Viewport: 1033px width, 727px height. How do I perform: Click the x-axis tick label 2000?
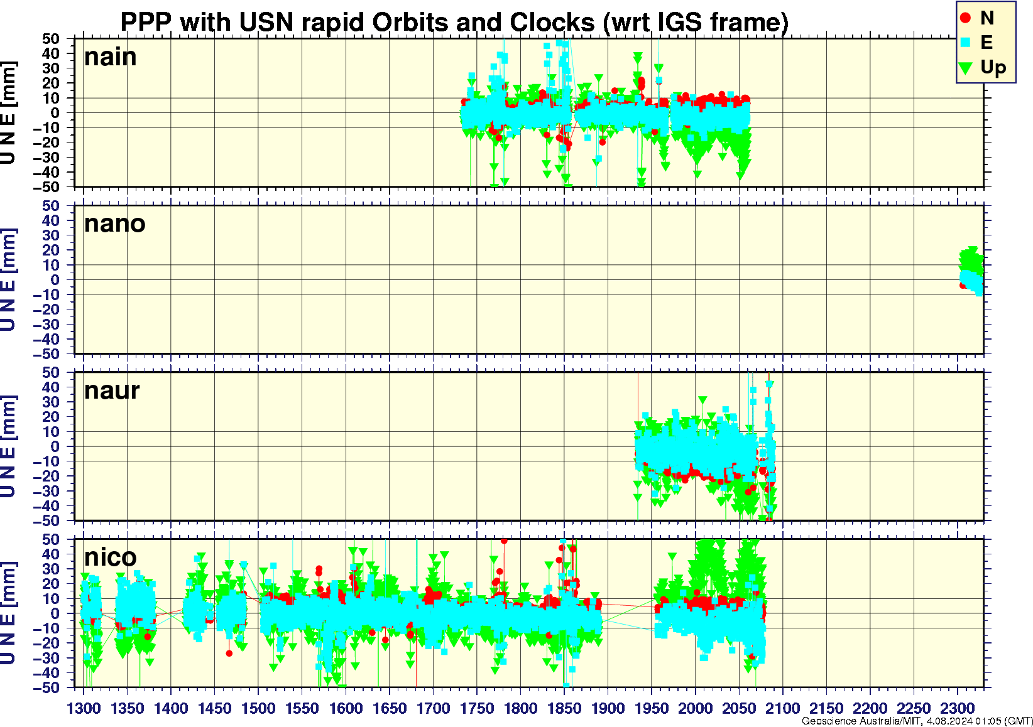[695, 708]
